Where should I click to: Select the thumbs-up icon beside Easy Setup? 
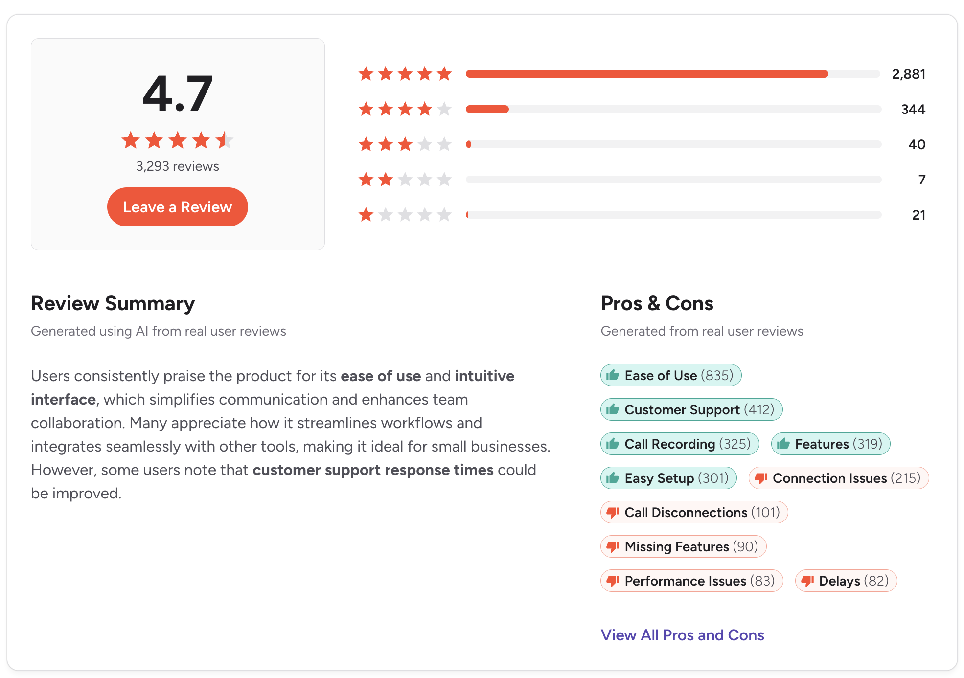click(613, 478)
